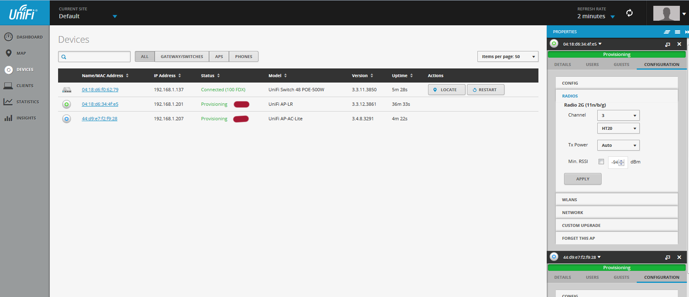Click the UniFi logo icon

click(x=23, y=13)
